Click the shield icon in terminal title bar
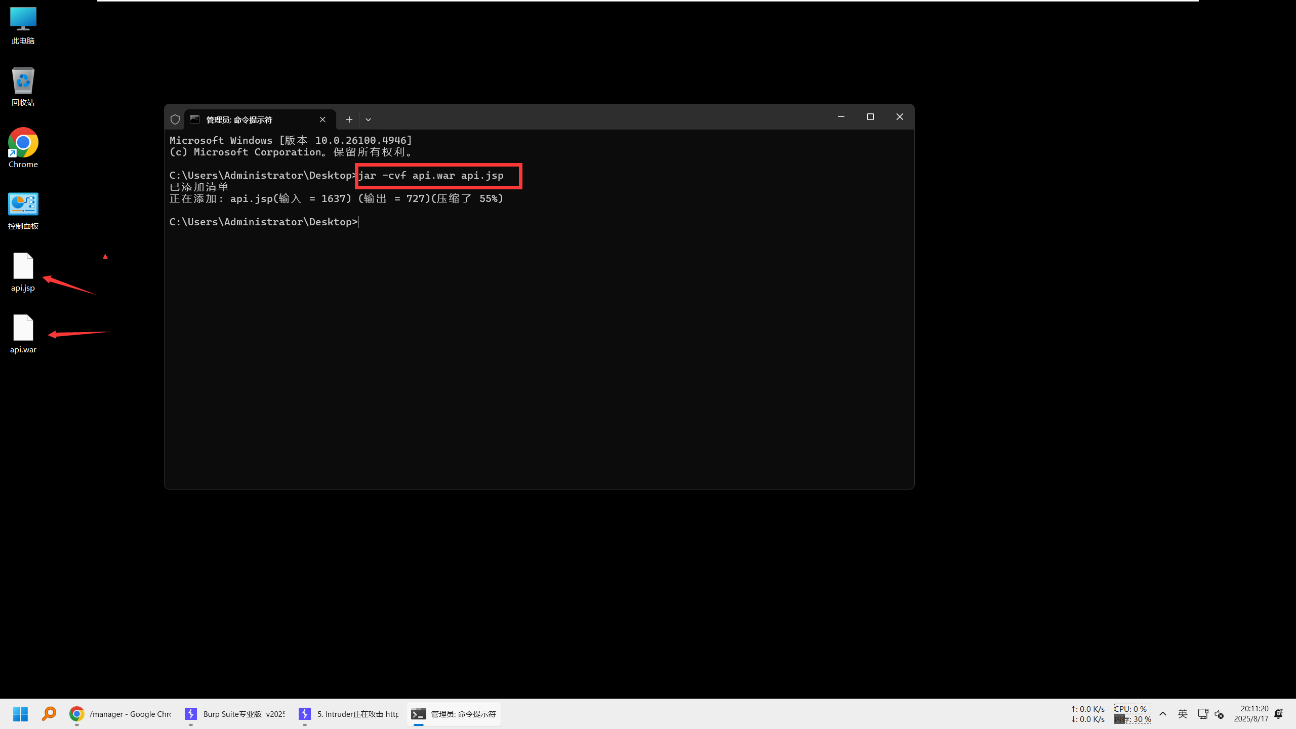Image resolution: width=1296 pixels, height=729 pixels. click(175, 119)
